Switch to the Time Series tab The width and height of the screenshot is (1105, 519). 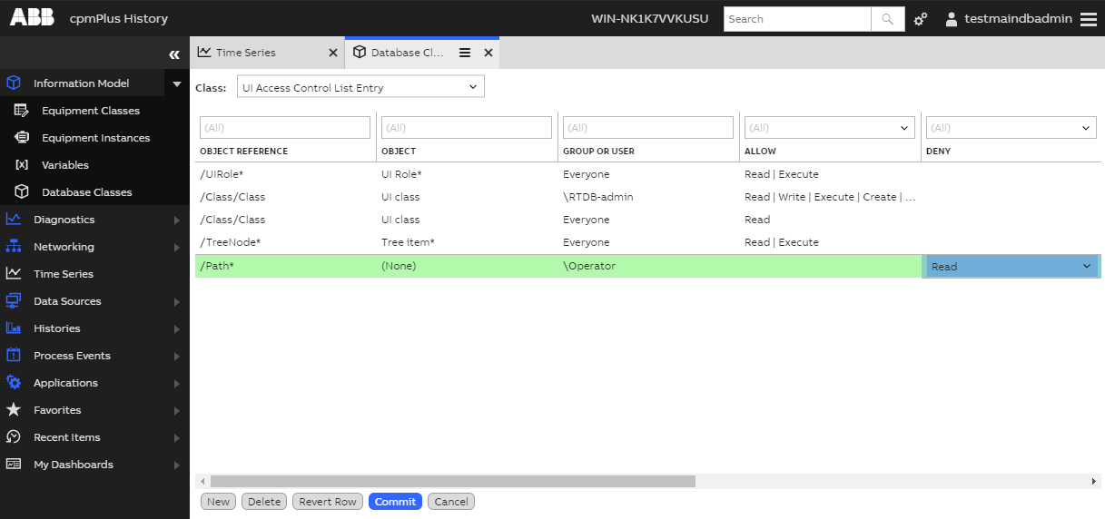(245, 53)
